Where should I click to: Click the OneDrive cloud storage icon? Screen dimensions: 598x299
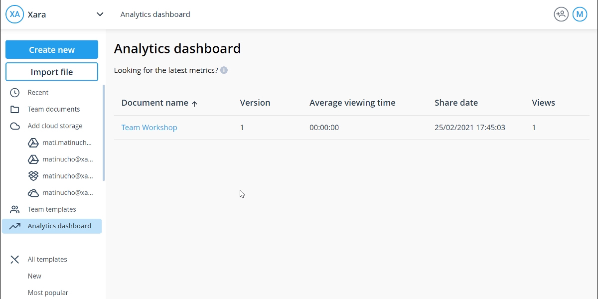[x=33, y=193]
